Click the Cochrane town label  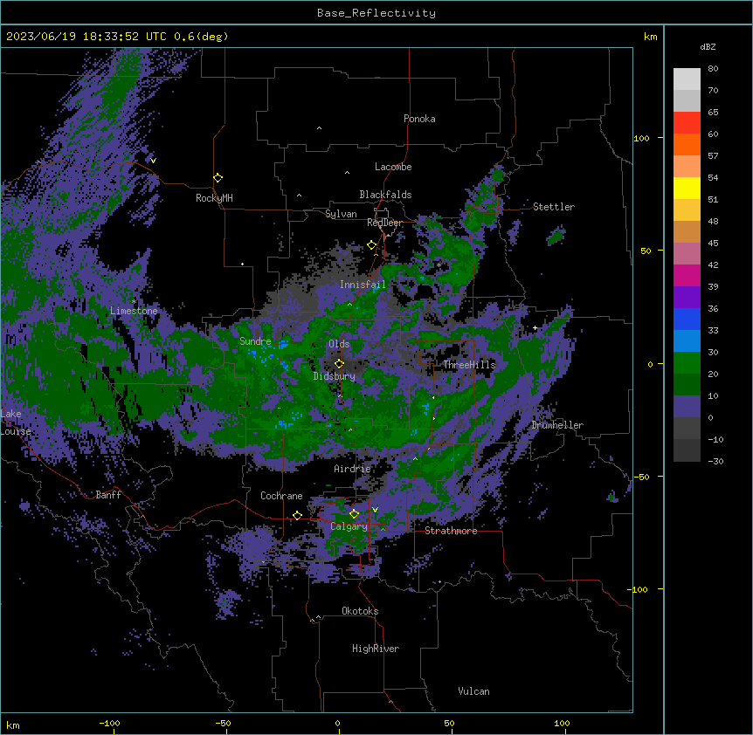coord(281,496)
